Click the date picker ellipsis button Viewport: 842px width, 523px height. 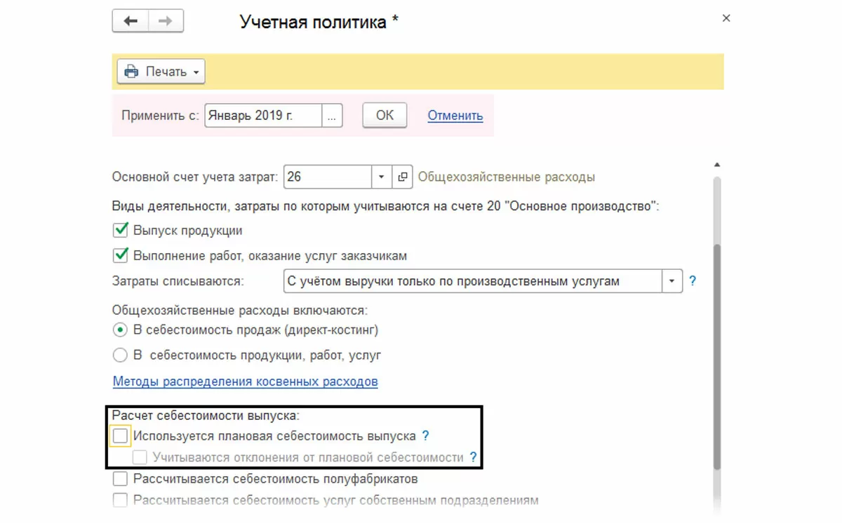333,116
